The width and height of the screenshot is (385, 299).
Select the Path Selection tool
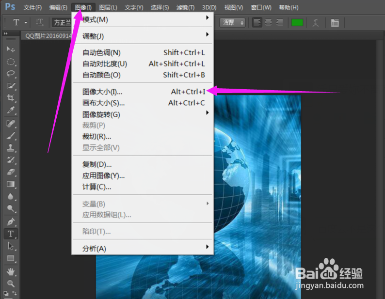point(11,246)
